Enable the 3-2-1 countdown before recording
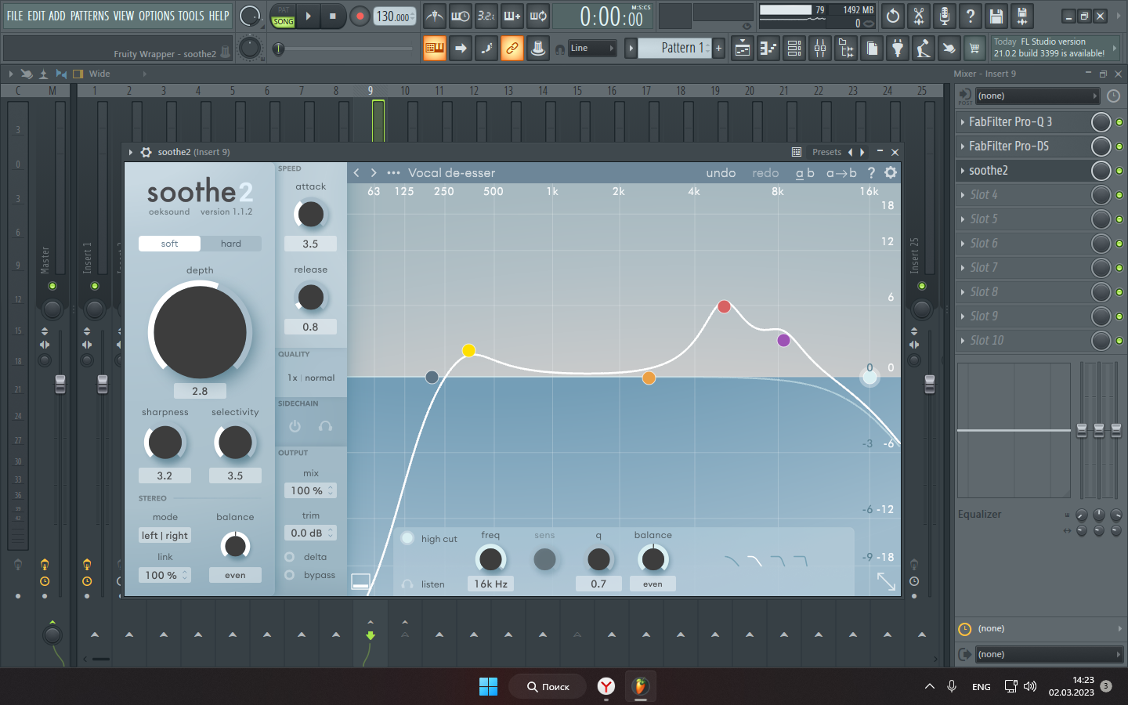 pyautogui.click(x=486, y=16)
